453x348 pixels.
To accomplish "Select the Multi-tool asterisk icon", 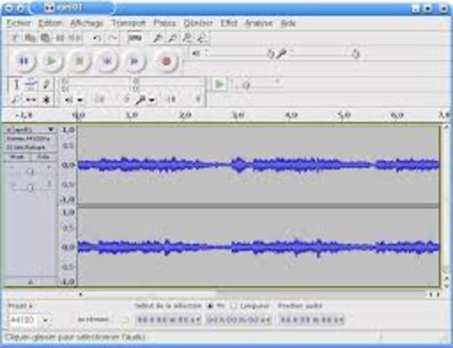I will [x=46, y=100].
